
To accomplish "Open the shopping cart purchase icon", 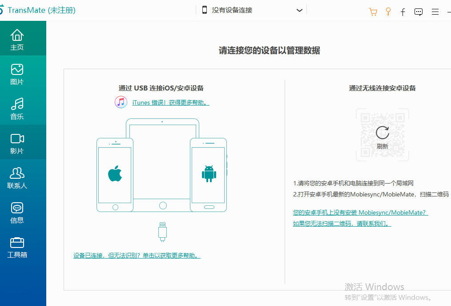I will coord(373,12).
